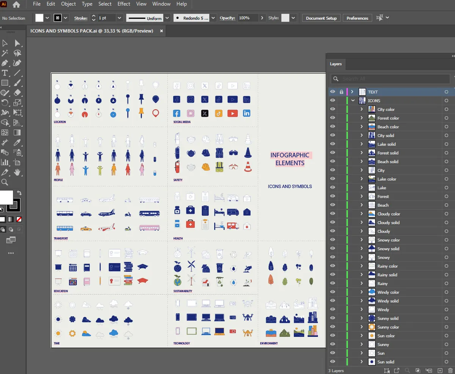Collapse the ICONS layer group
This screenshot has height=374, width=455.
coord(353,101)
